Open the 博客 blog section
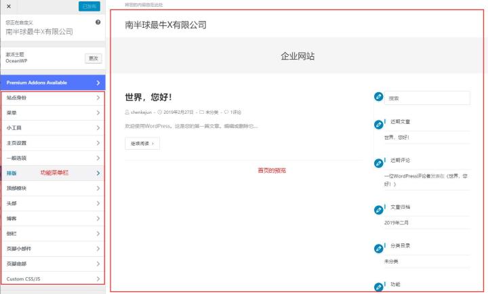 [x=53, y=219]
